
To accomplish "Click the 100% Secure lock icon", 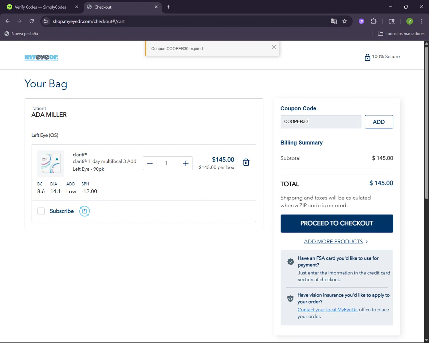I will click(367, 57).
